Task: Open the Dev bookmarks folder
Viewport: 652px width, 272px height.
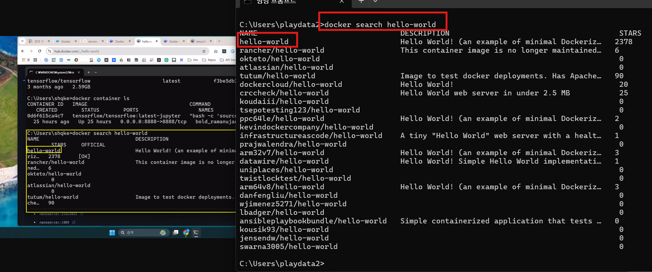Action: pos(193,60)
